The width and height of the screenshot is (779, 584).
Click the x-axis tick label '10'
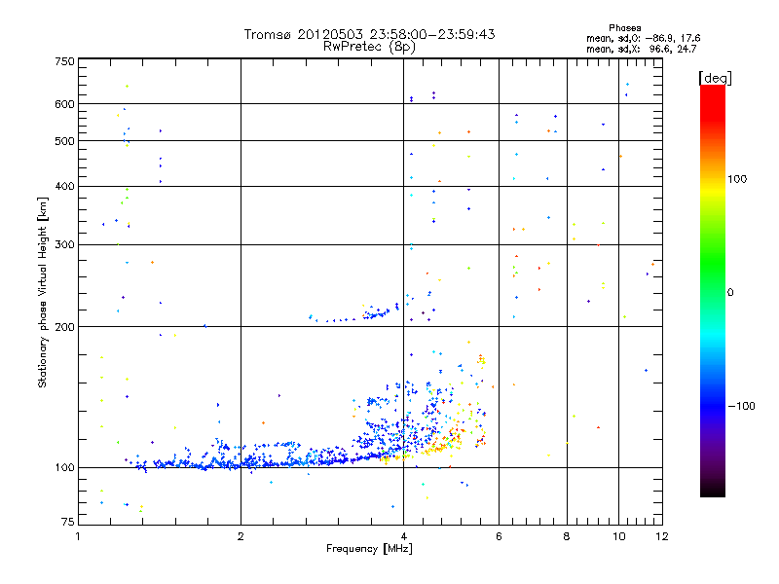619,536
